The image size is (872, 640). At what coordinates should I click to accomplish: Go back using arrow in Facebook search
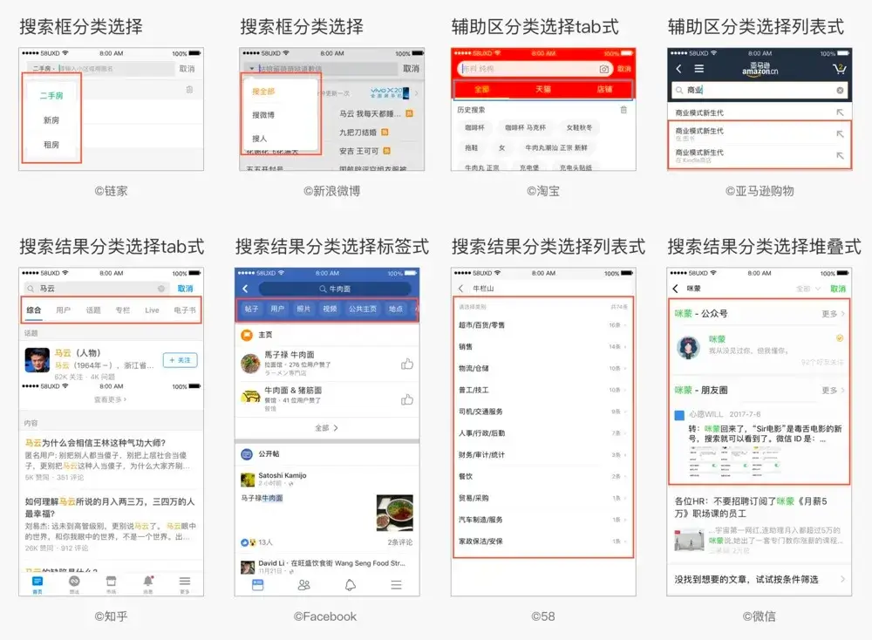245,289
